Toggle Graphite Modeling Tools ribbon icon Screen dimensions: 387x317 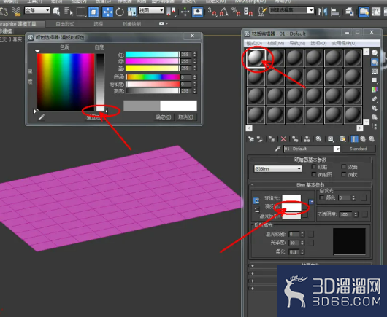(x=364, y=12)
